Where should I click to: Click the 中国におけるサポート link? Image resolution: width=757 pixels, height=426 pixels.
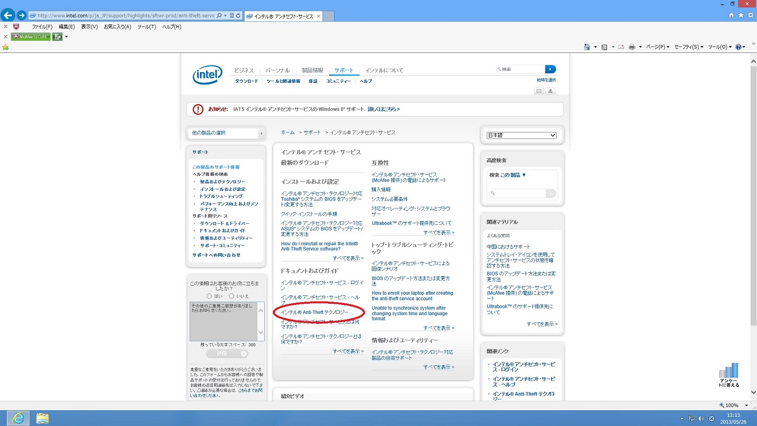click(509, 247)
